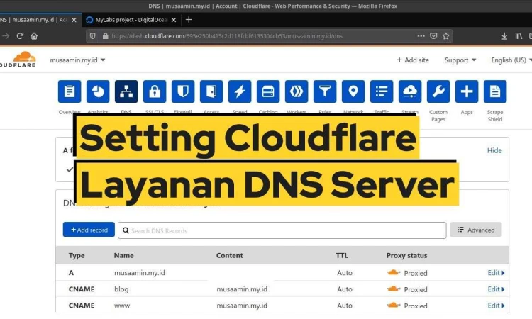Click the Cloudflare logo

18,60
